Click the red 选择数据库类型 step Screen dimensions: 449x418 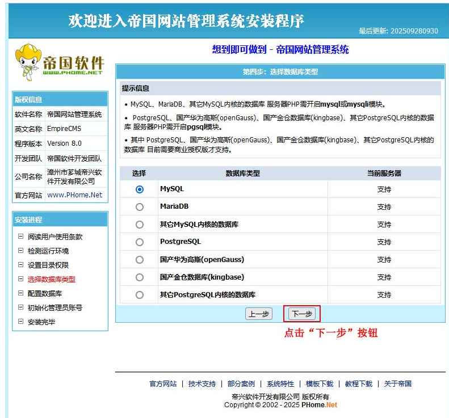[x=52, y=279]
